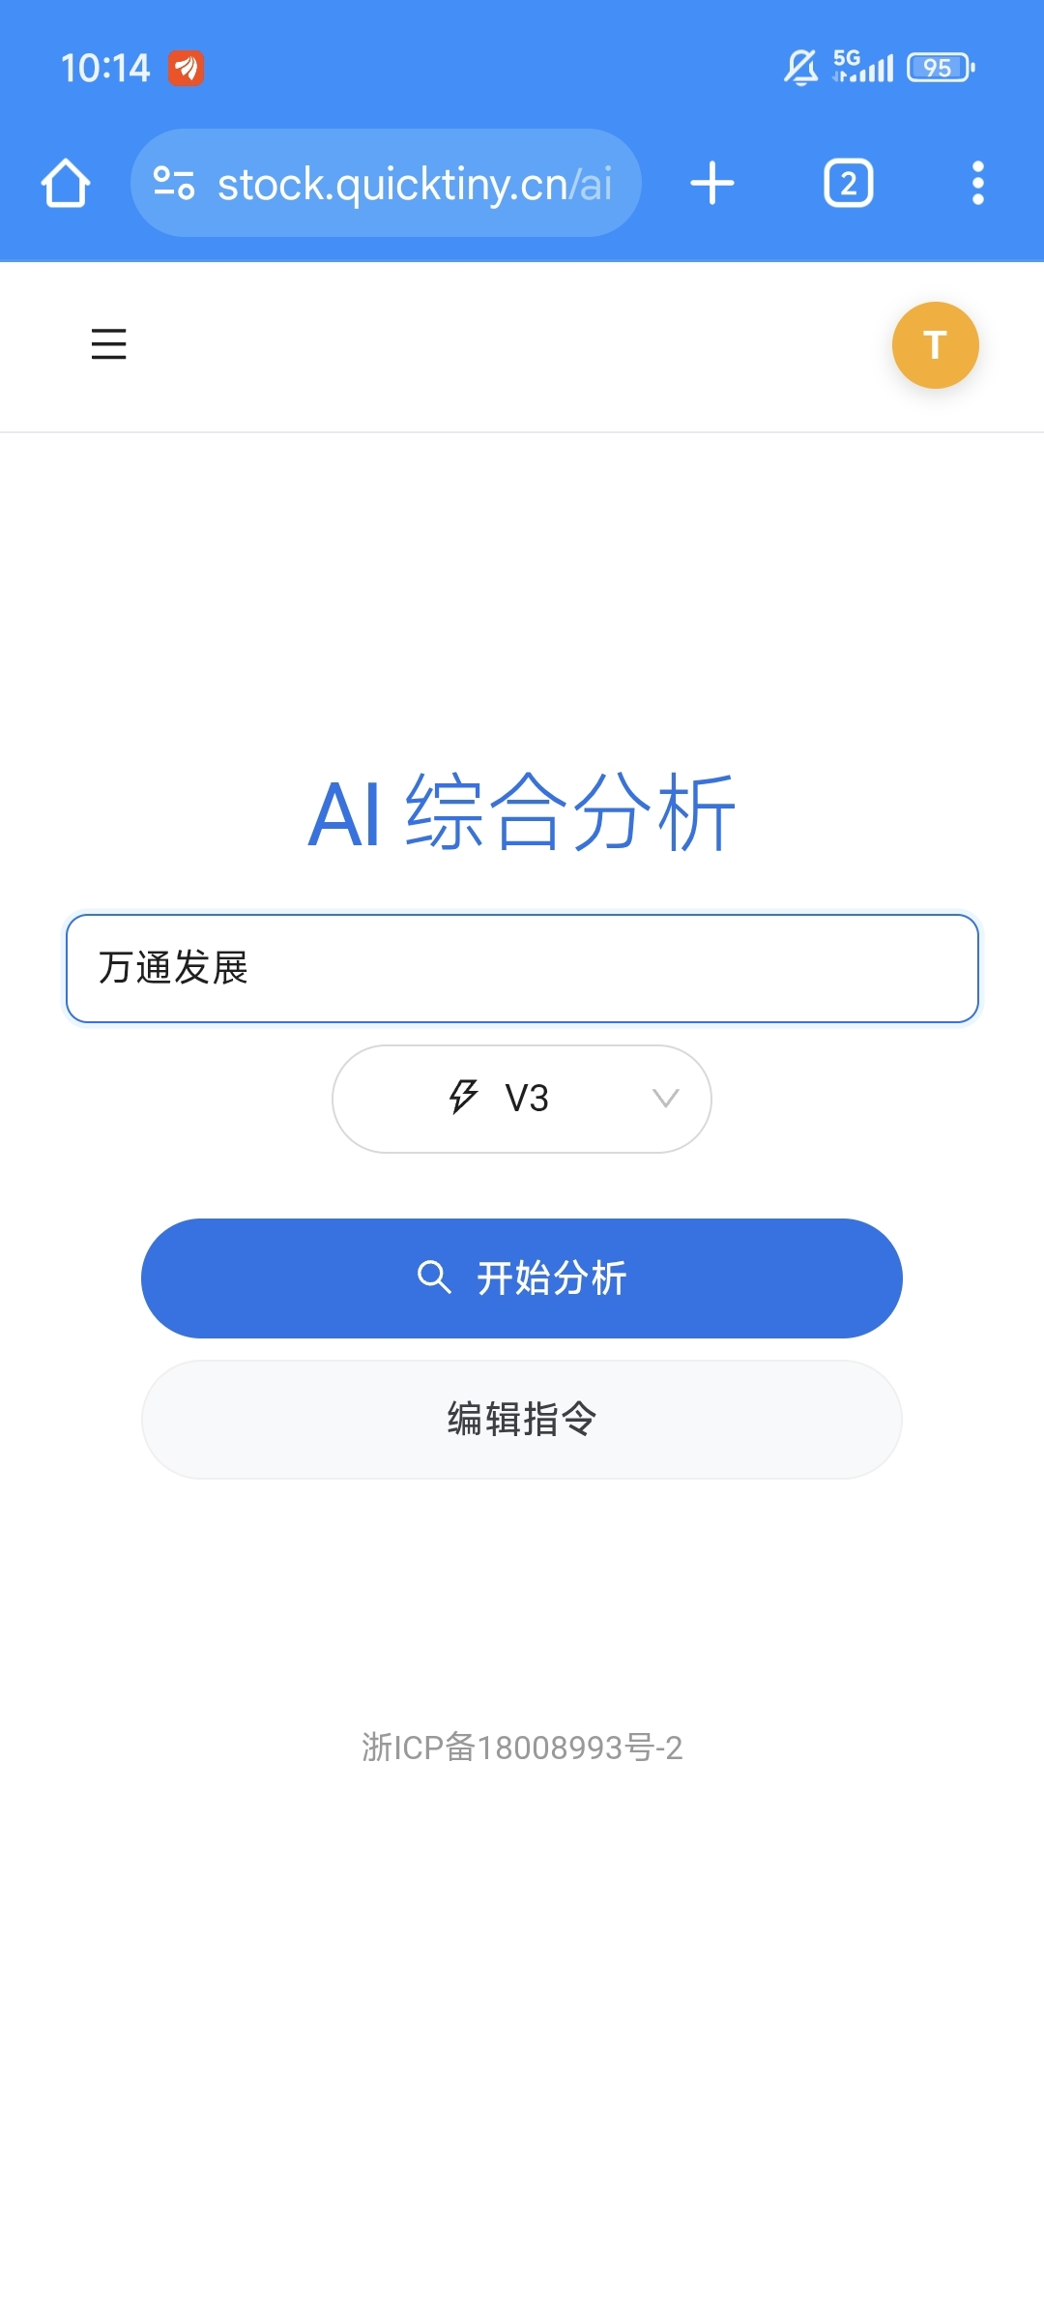Tap the 5G signal strength icon
Screen dimensions: 1044x2321
[863, 67]
